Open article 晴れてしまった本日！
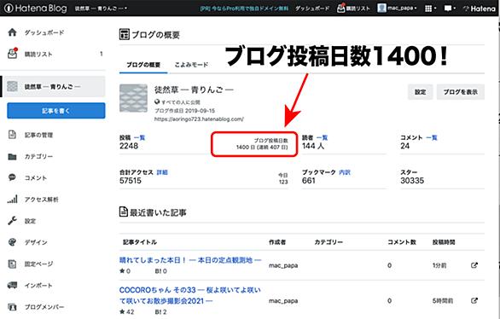 pos(190,260)
